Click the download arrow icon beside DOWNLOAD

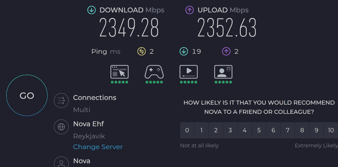(91, 10)
